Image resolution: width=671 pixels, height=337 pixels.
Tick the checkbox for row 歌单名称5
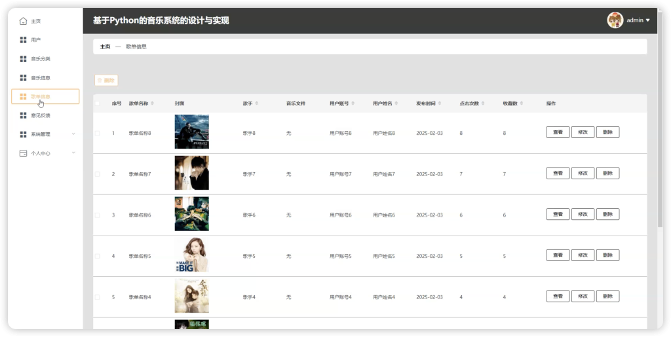click(97, 257)
